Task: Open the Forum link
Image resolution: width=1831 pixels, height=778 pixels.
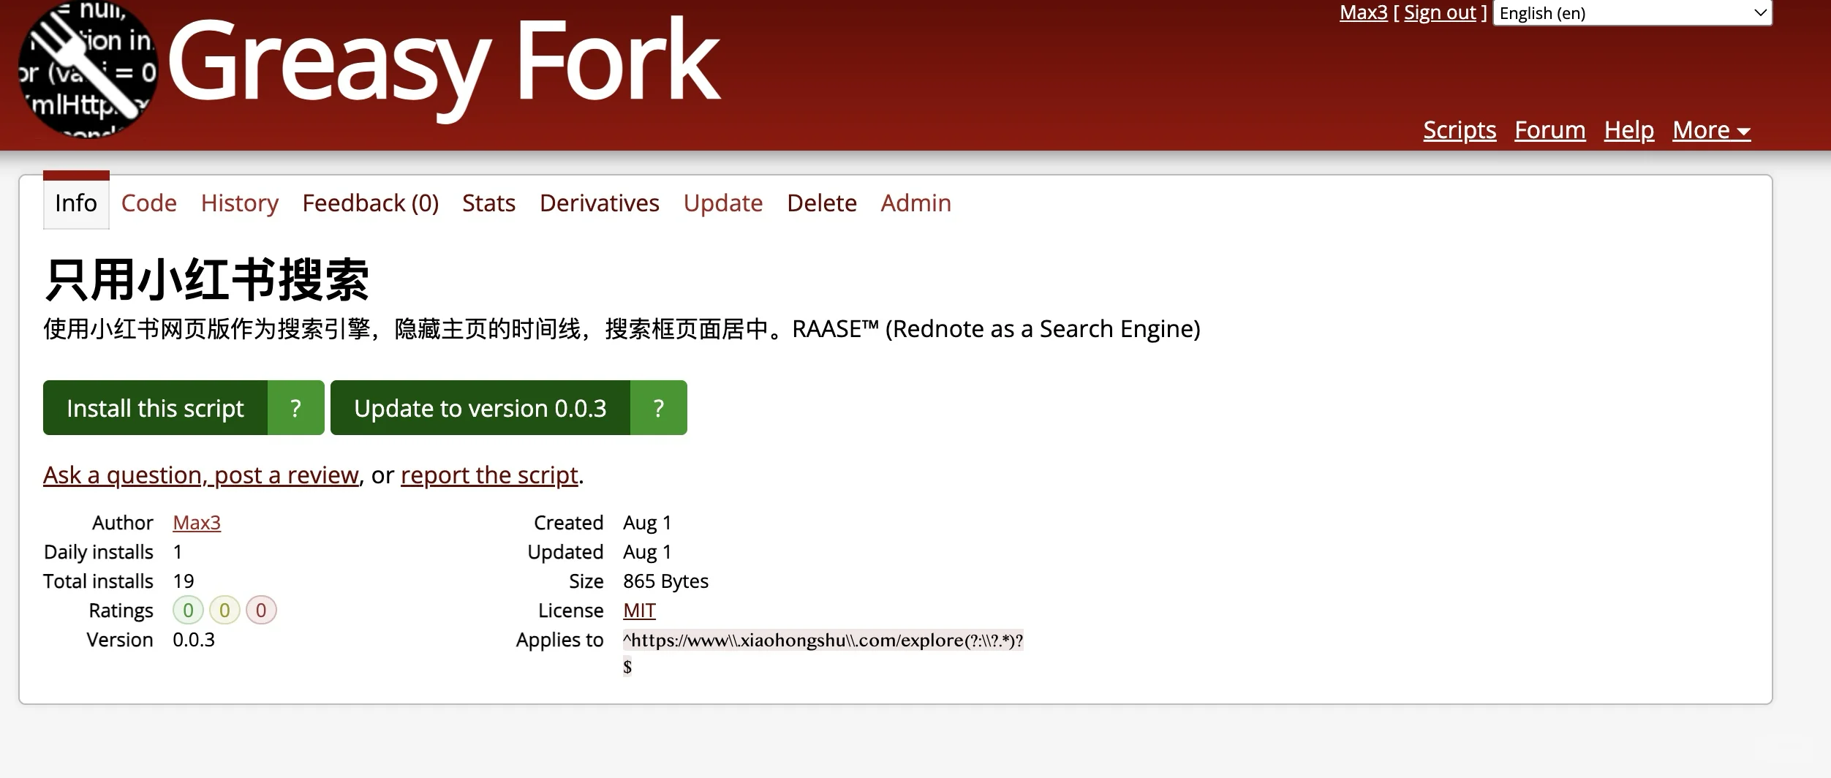Action: [1550, 130]
